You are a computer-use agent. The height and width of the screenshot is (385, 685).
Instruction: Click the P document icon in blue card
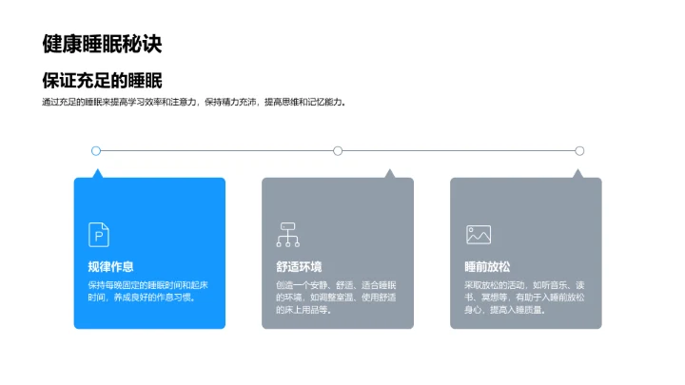coord(99,234)
